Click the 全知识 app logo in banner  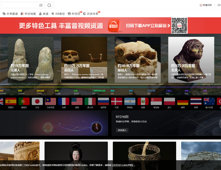(115, 26)
